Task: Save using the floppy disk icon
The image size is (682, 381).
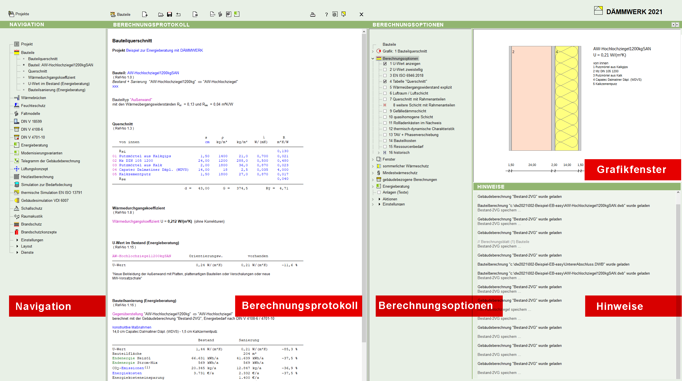Action: point(170,14)
